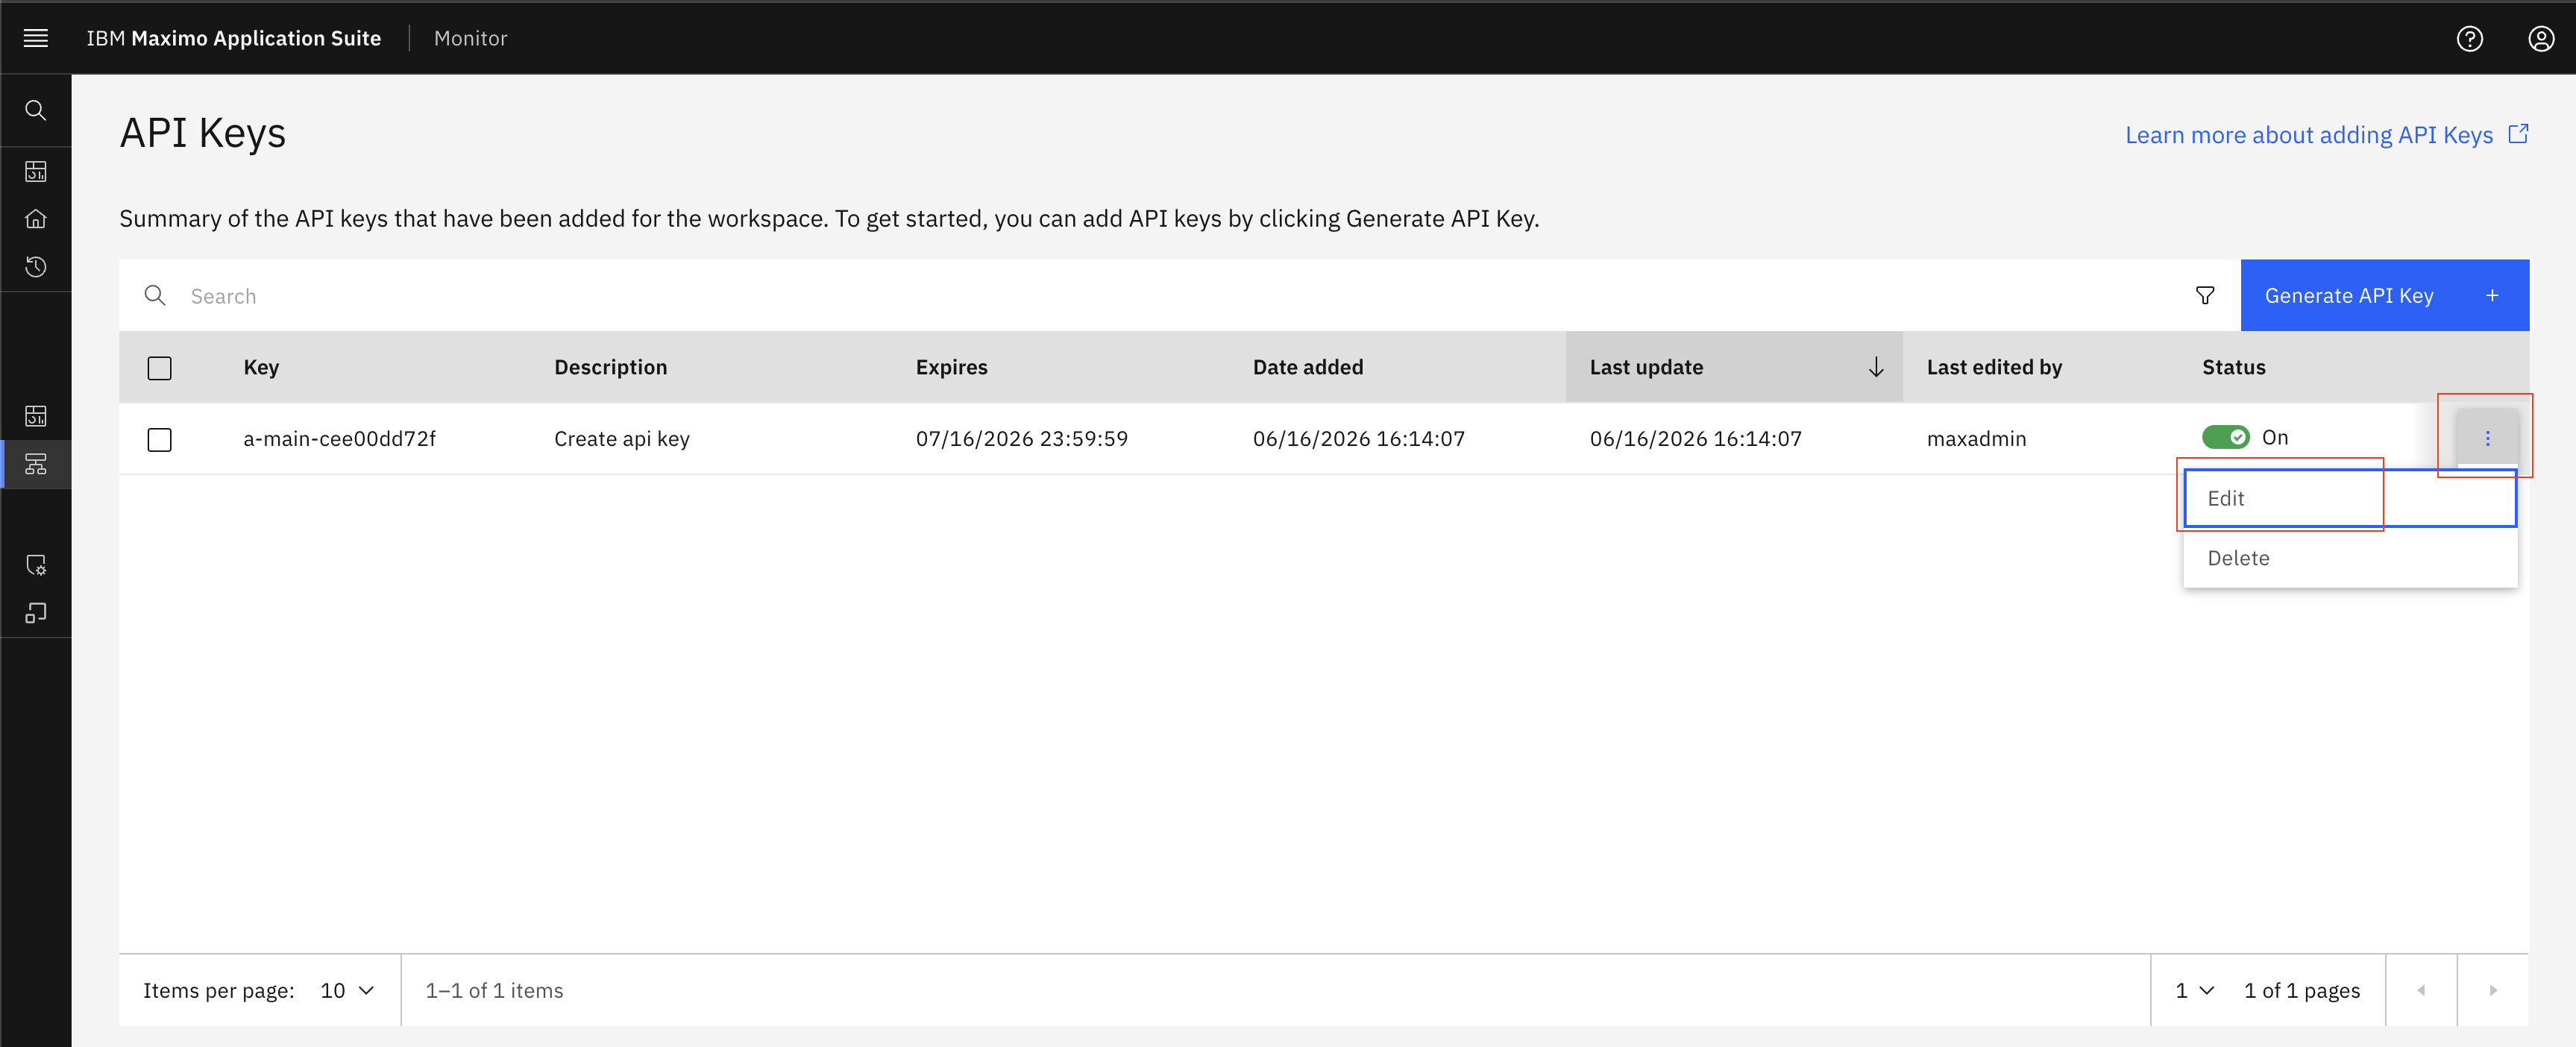Open the help icon in header
Screen dimensions: 2576x1047
tap(2469, 38)
